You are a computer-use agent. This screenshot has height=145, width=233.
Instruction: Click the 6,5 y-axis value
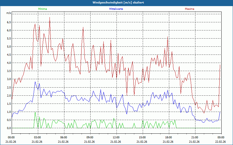[9, 22]
